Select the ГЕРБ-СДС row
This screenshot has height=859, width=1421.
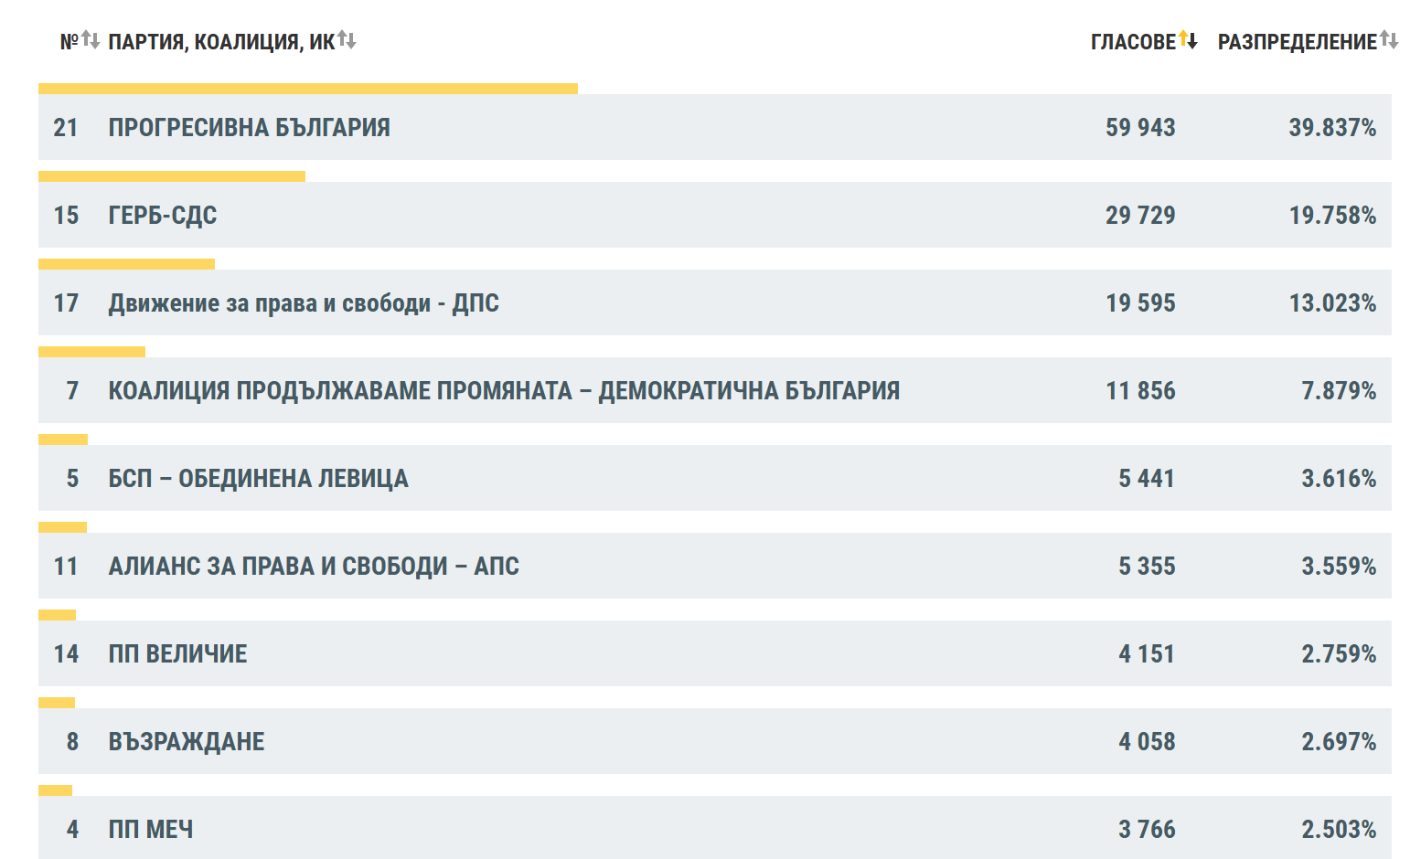pyautogui.click(x=715, y=215)
